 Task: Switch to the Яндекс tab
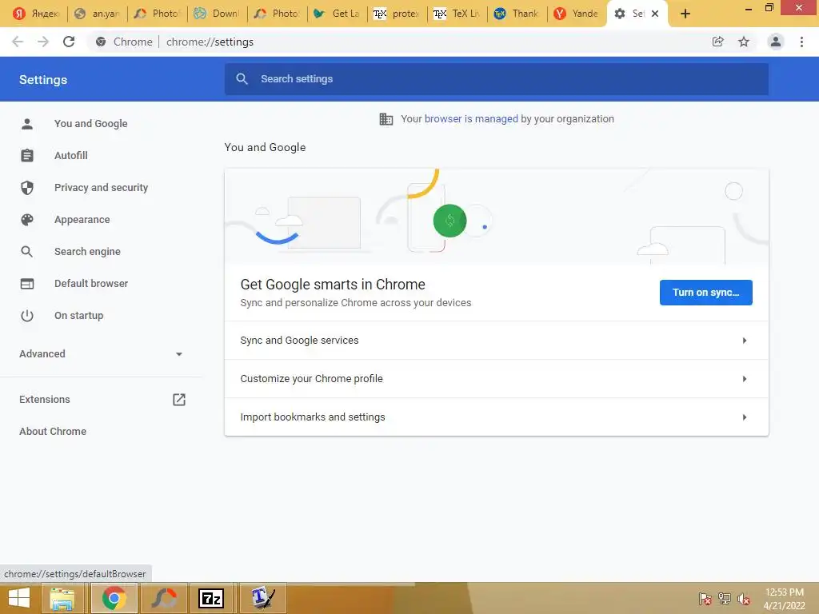pos(37,14)
